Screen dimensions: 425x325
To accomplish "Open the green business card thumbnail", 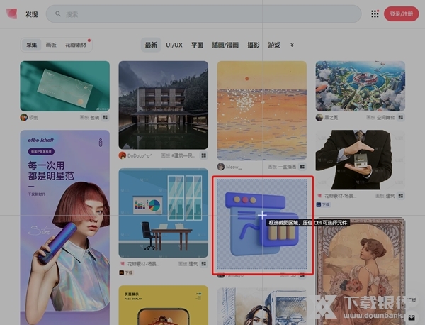I will point(65,86).
